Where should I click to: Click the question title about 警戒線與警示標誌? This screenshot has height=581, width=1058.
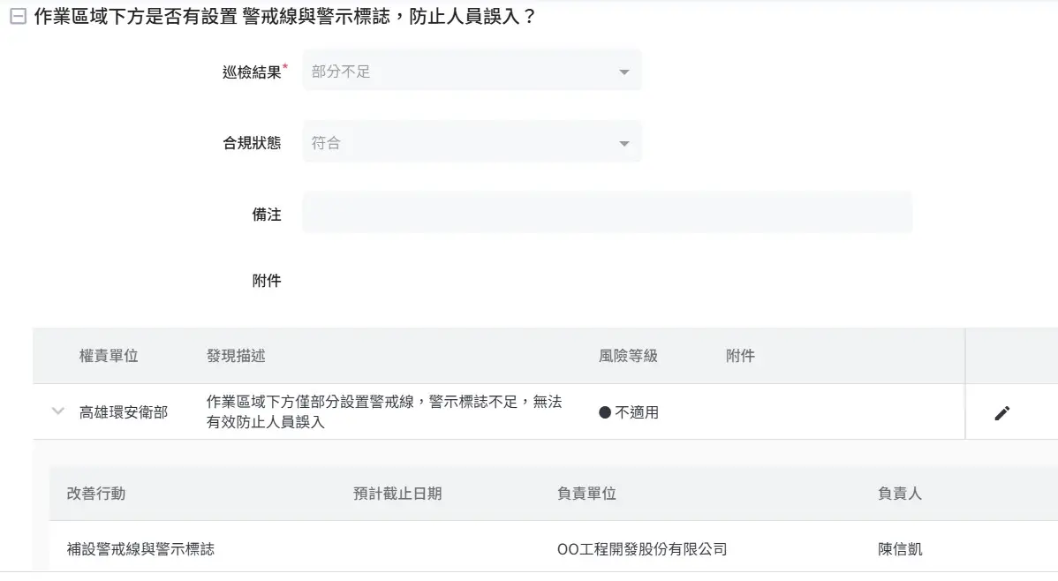pyautogui.click(x=284, y=17)
